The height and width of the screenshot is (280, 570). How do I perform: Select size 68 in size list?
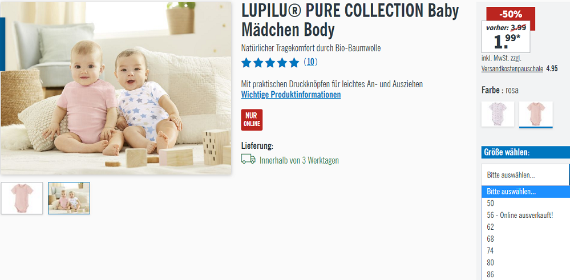525,239
